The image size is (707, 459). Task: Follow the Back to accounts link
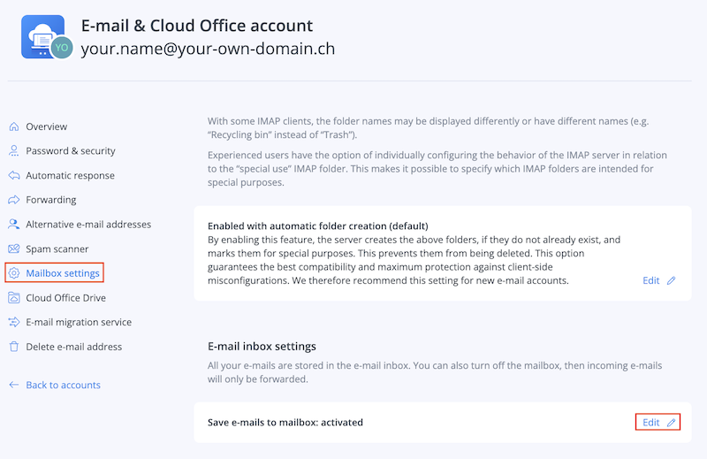(63, 385)
